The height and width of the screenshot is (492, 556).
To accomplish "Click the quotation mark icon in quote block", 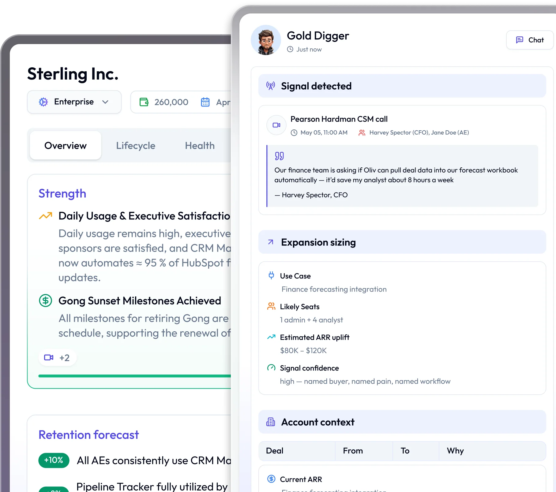I will [x=279, y=156].
